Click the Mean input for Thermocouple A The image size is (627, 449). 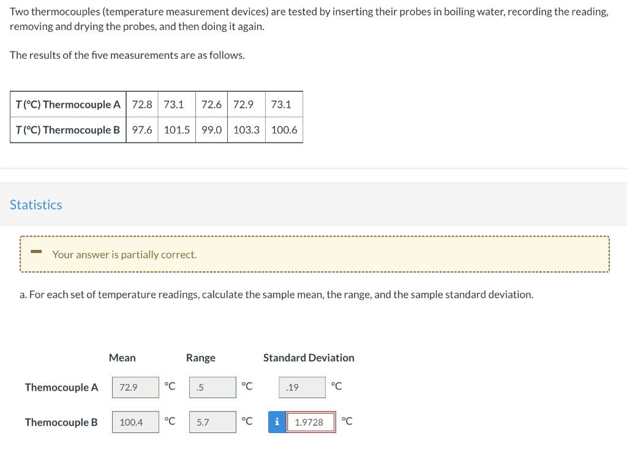click(135, 387)
